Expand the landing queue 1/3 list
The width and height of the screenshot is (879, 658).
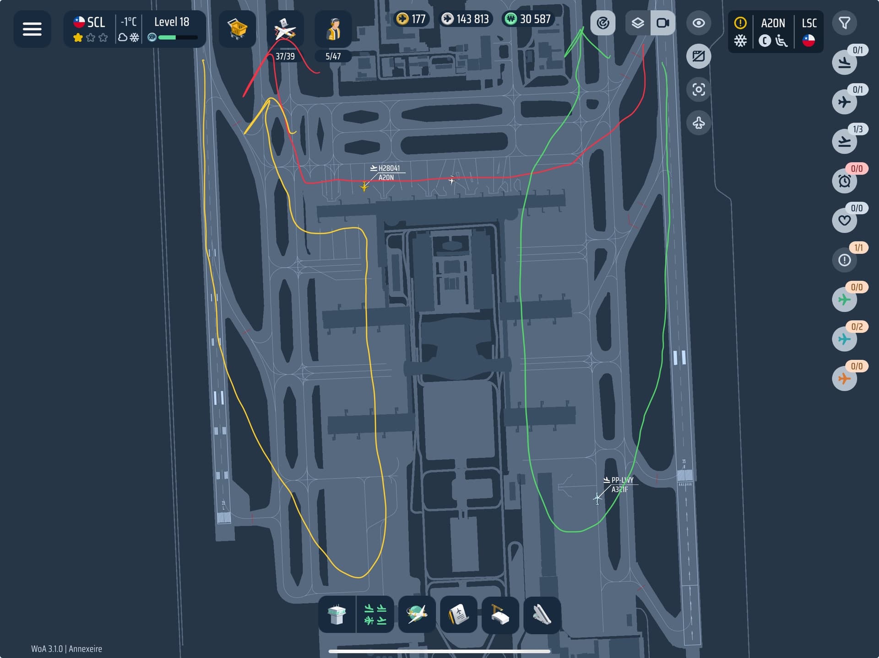pyautogui.click(x=845, y=141)
